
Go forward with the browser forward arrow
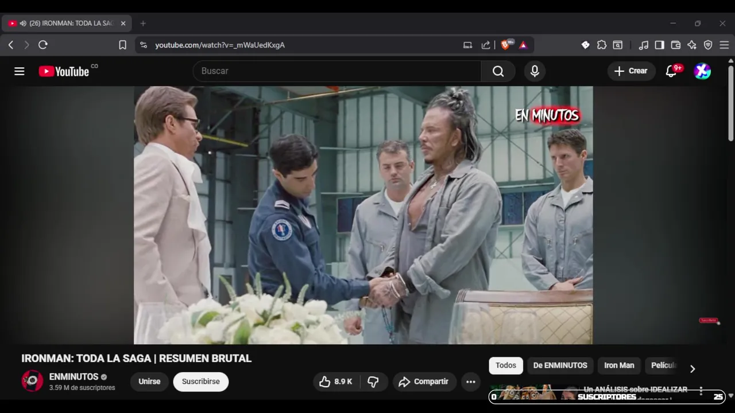click(26, 45)
